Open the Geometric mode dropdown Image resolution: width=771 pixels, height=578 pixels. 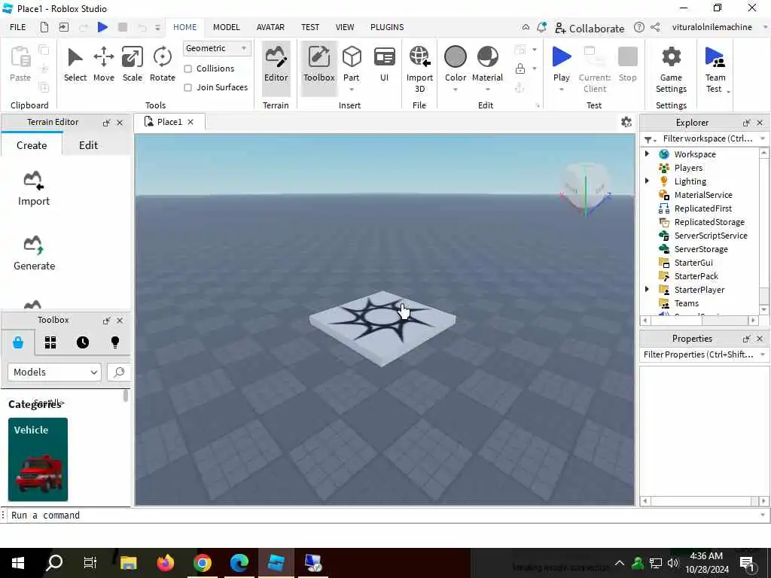pos(216,48)
